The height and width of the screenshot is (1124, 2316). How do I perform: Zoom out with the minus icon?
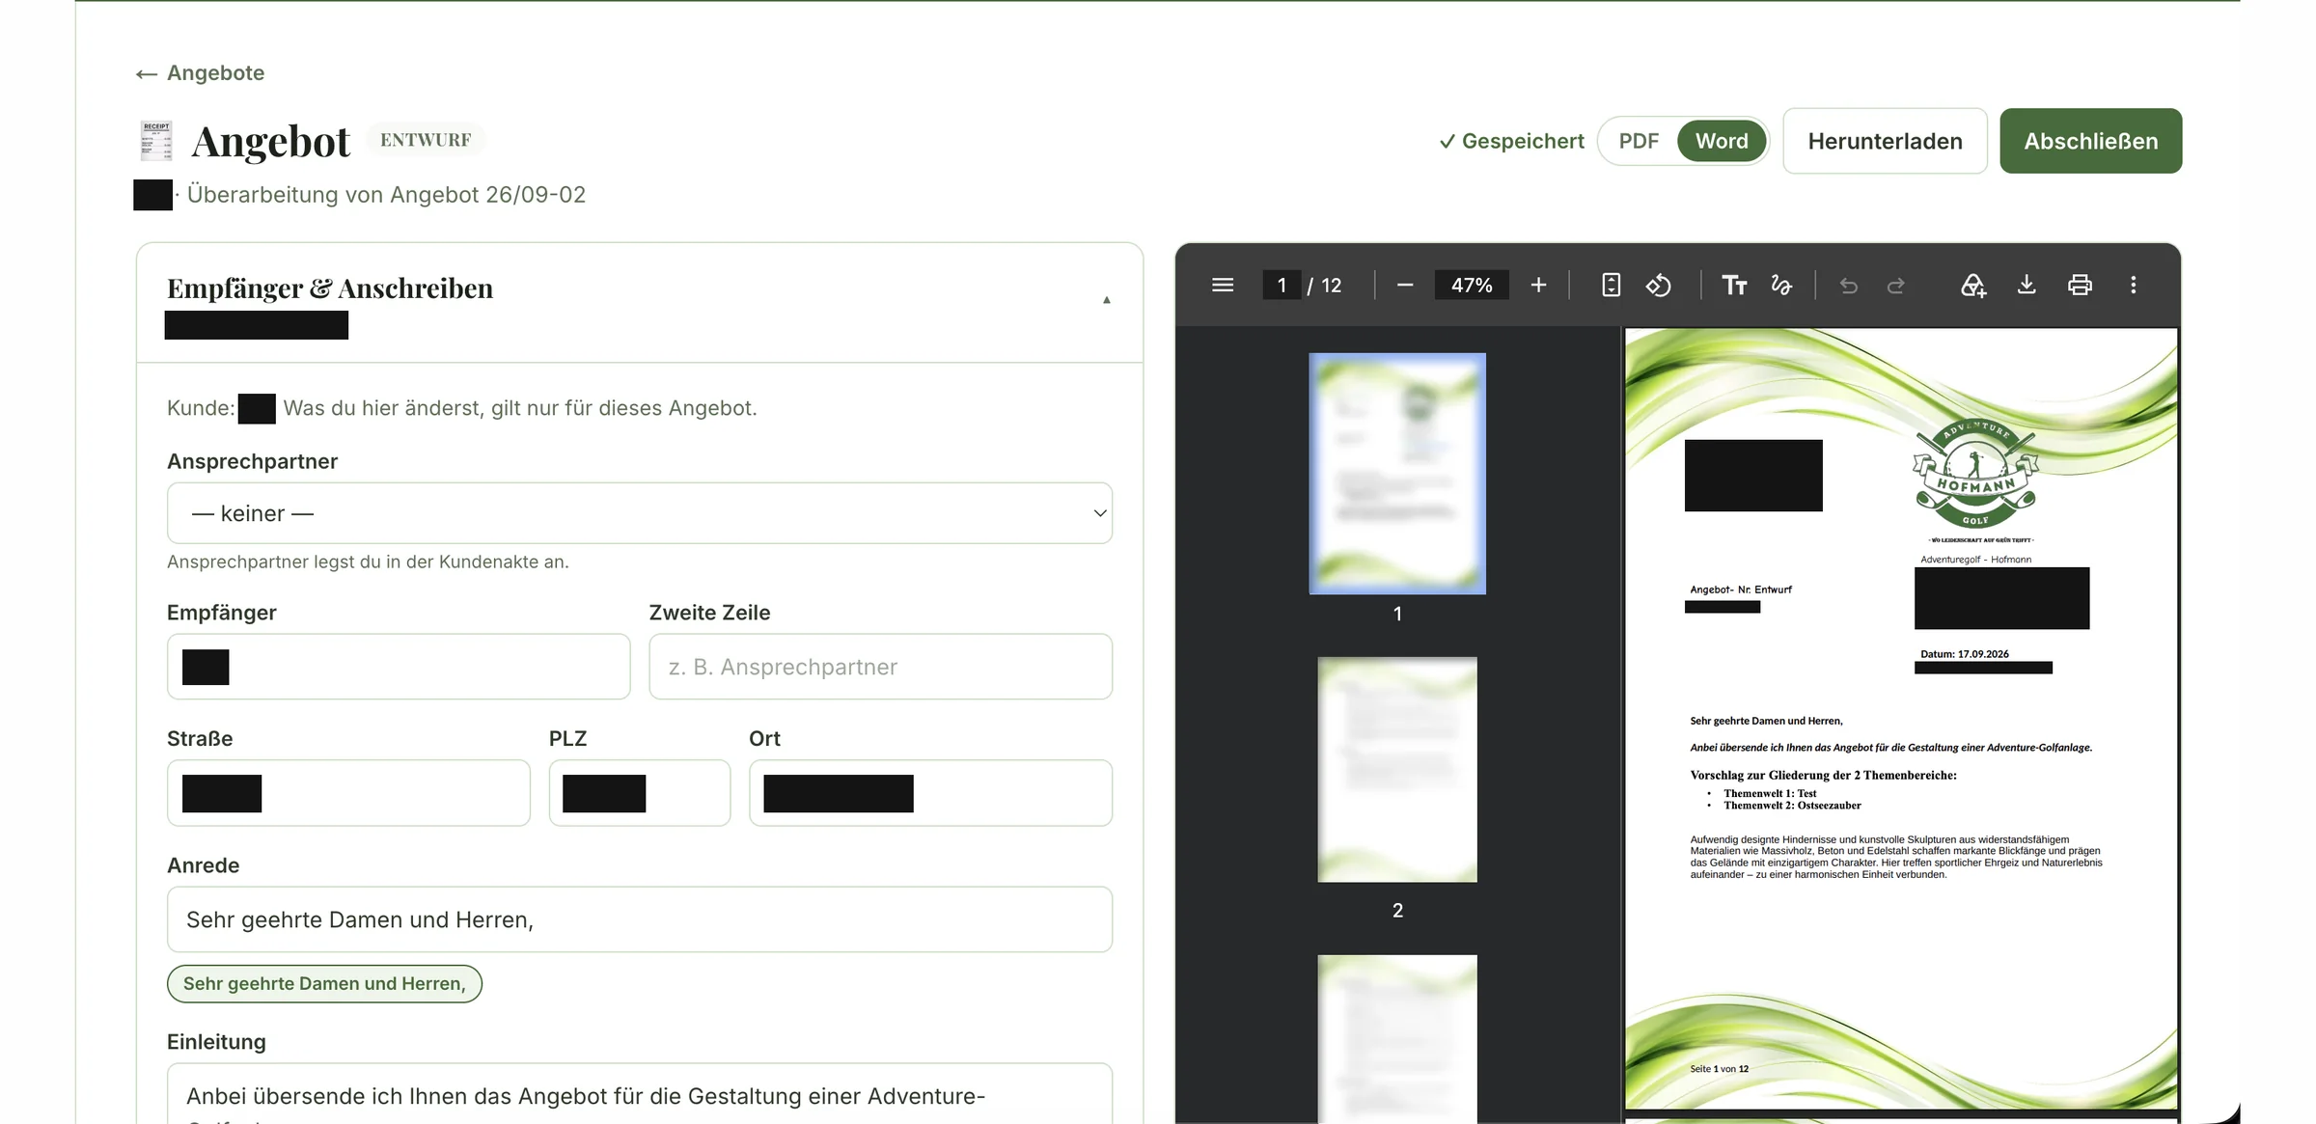(1405, 285)
